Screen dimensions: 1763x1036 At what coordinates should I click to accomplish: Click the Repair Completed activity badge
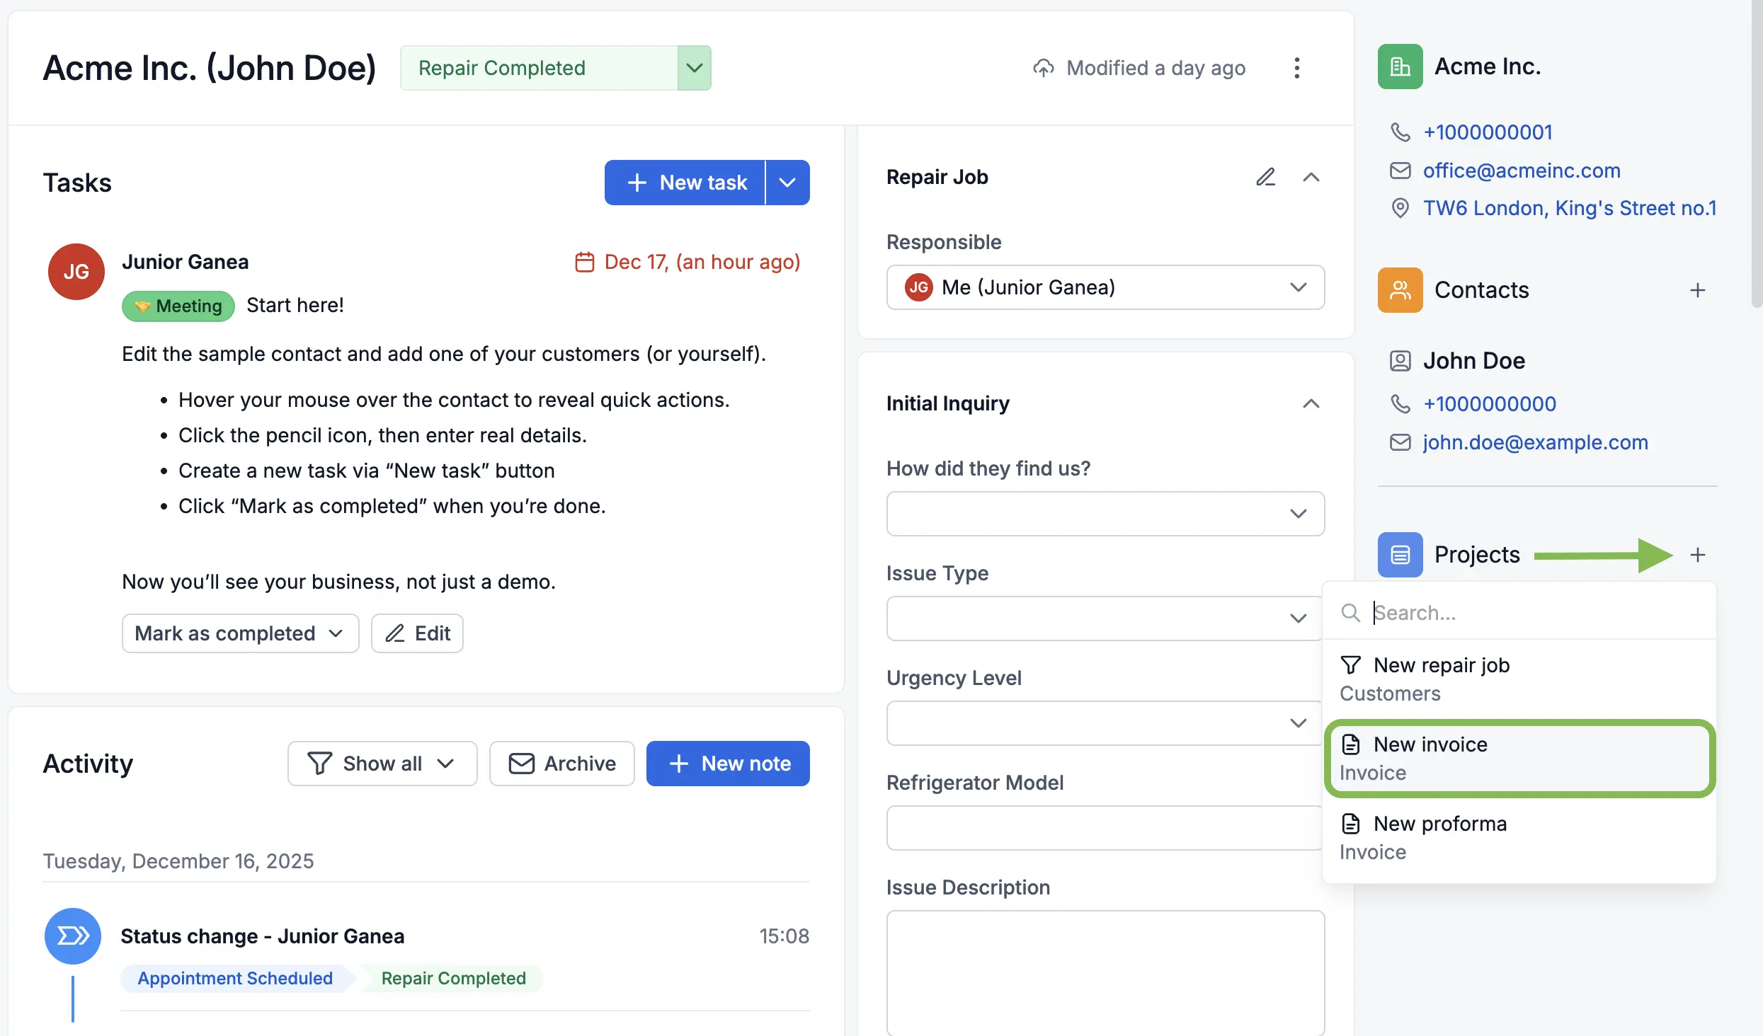click(x=453, y=979)
